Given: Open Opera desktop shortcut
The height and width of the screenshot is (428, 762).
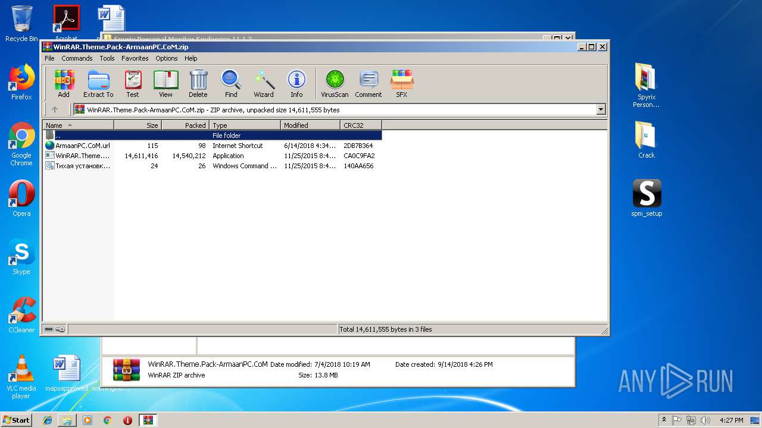Looking at the screenshot, I should point(21,199).
